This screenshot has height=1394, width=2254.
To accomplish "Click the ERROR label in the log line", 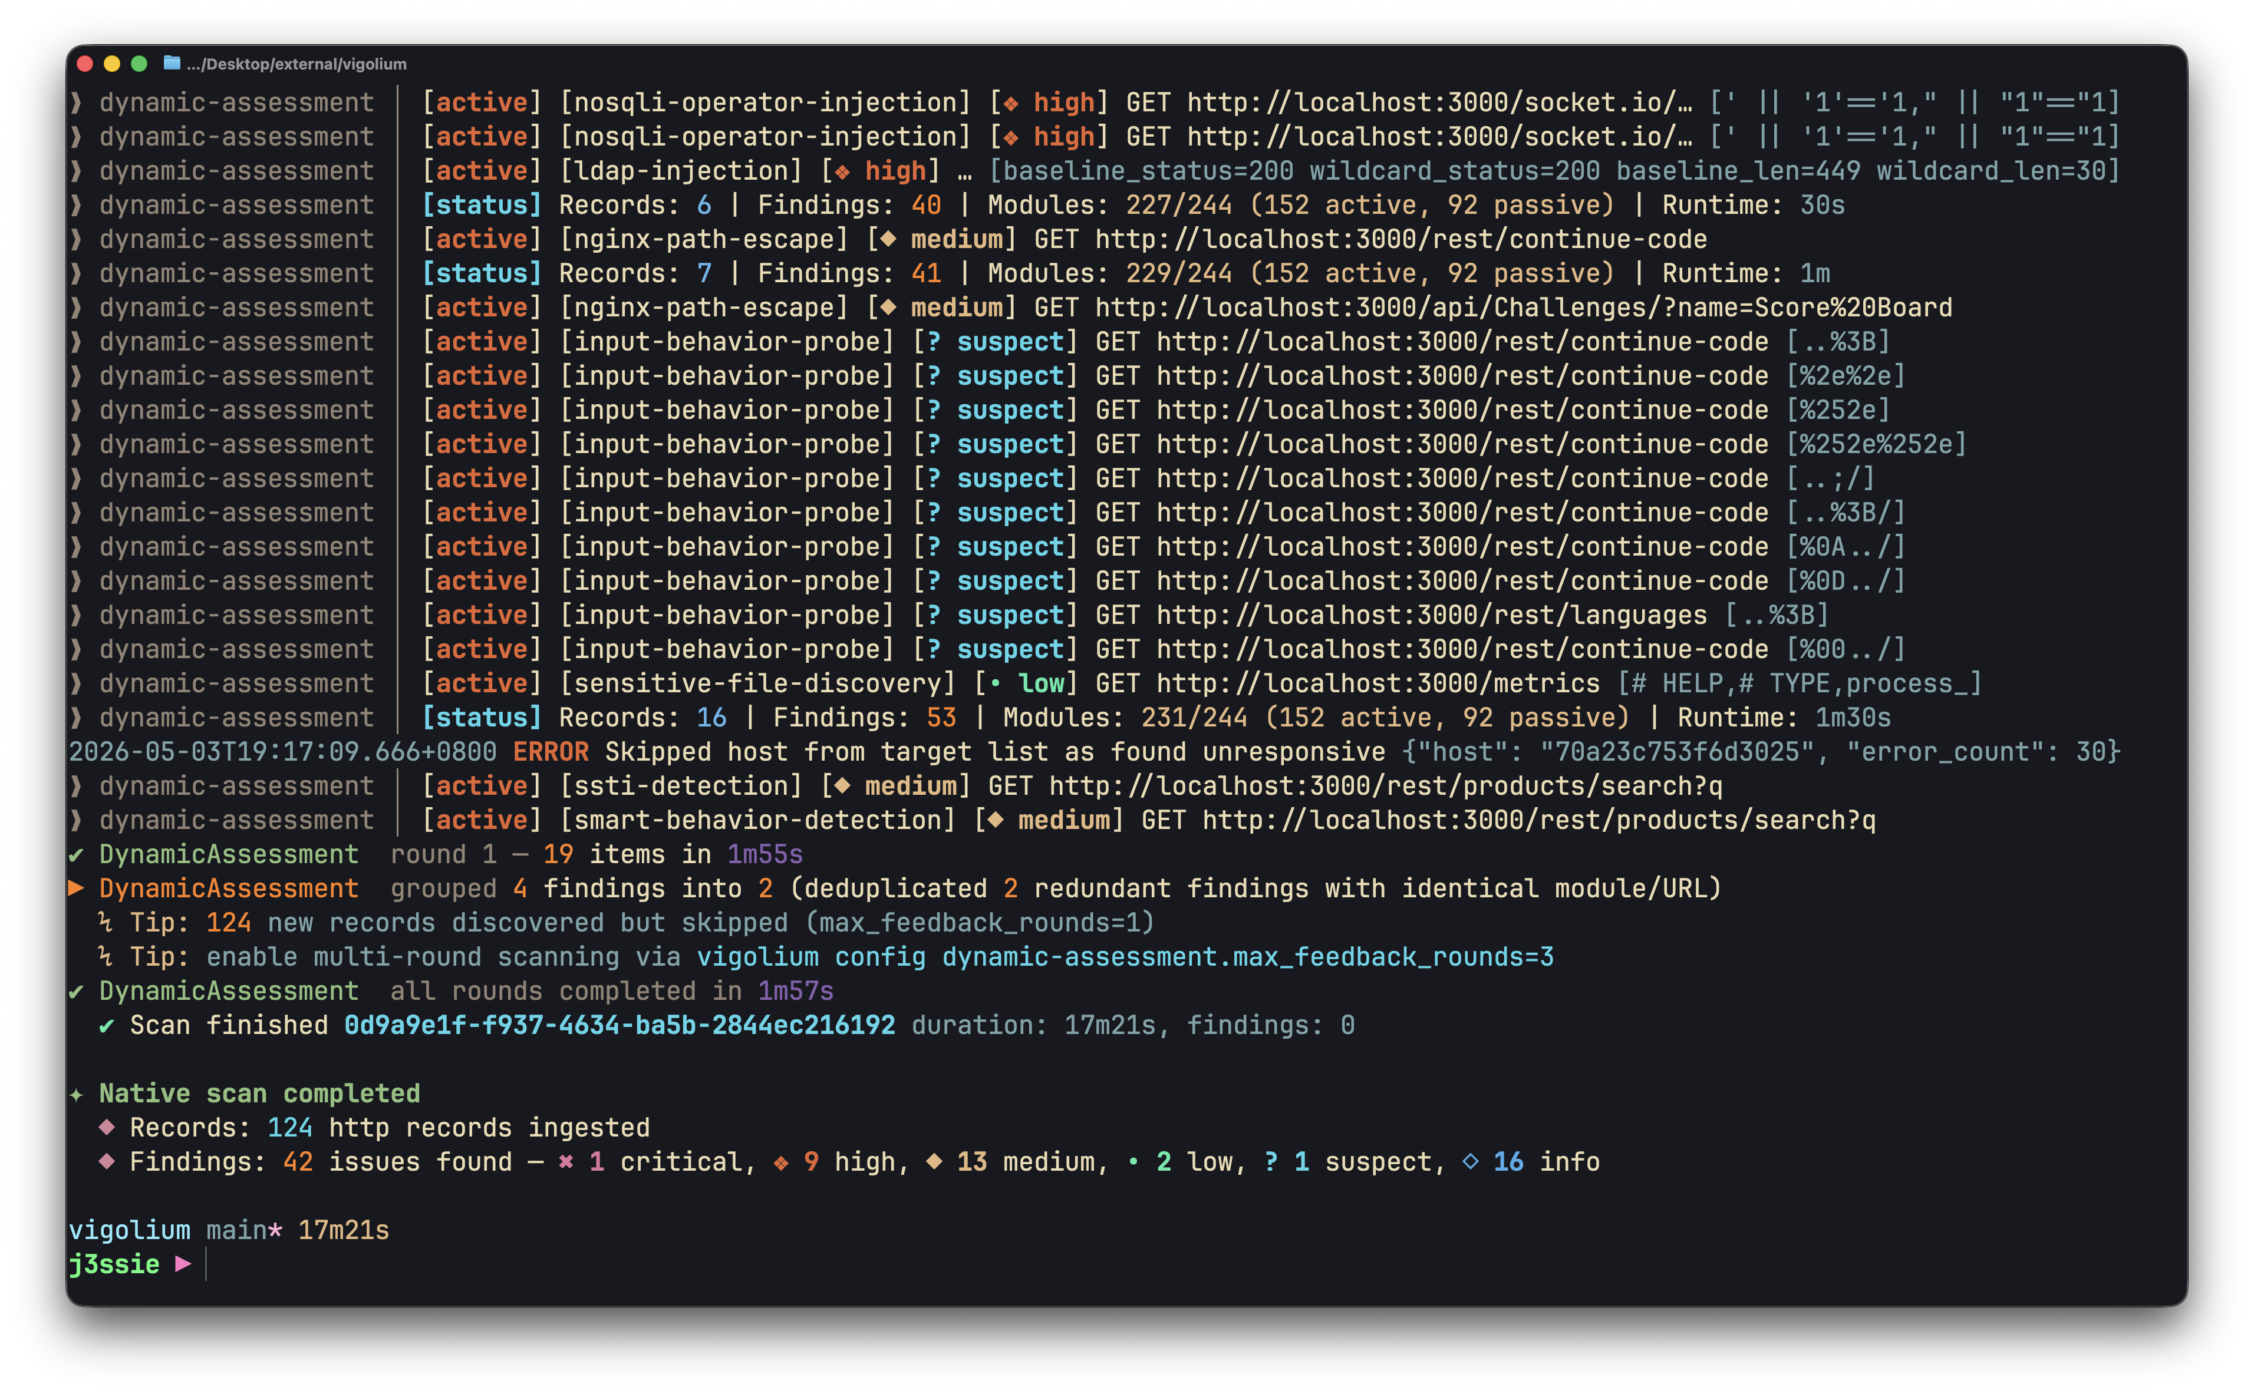I will coord(551,751).
